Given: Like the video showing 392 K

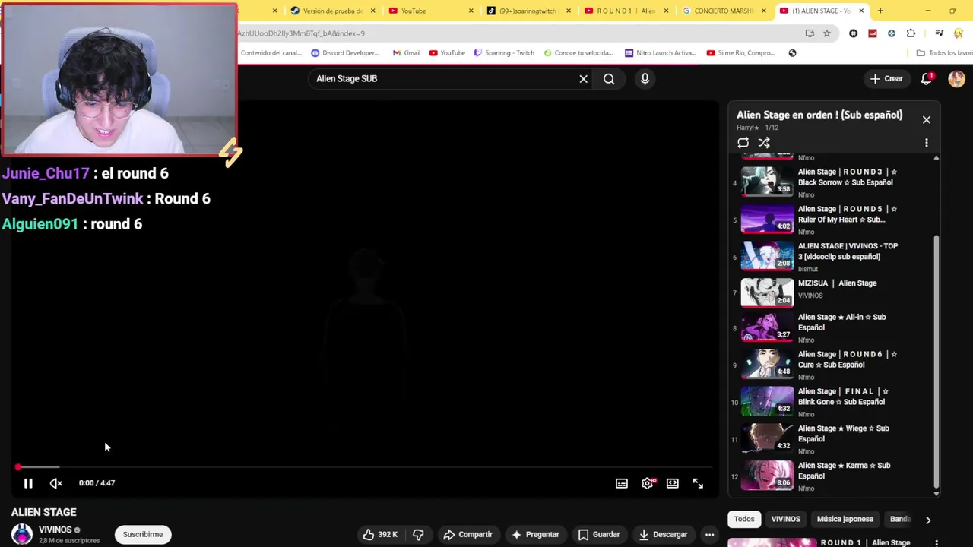Looking at the screenshot, I should click(x=380, y=535).
